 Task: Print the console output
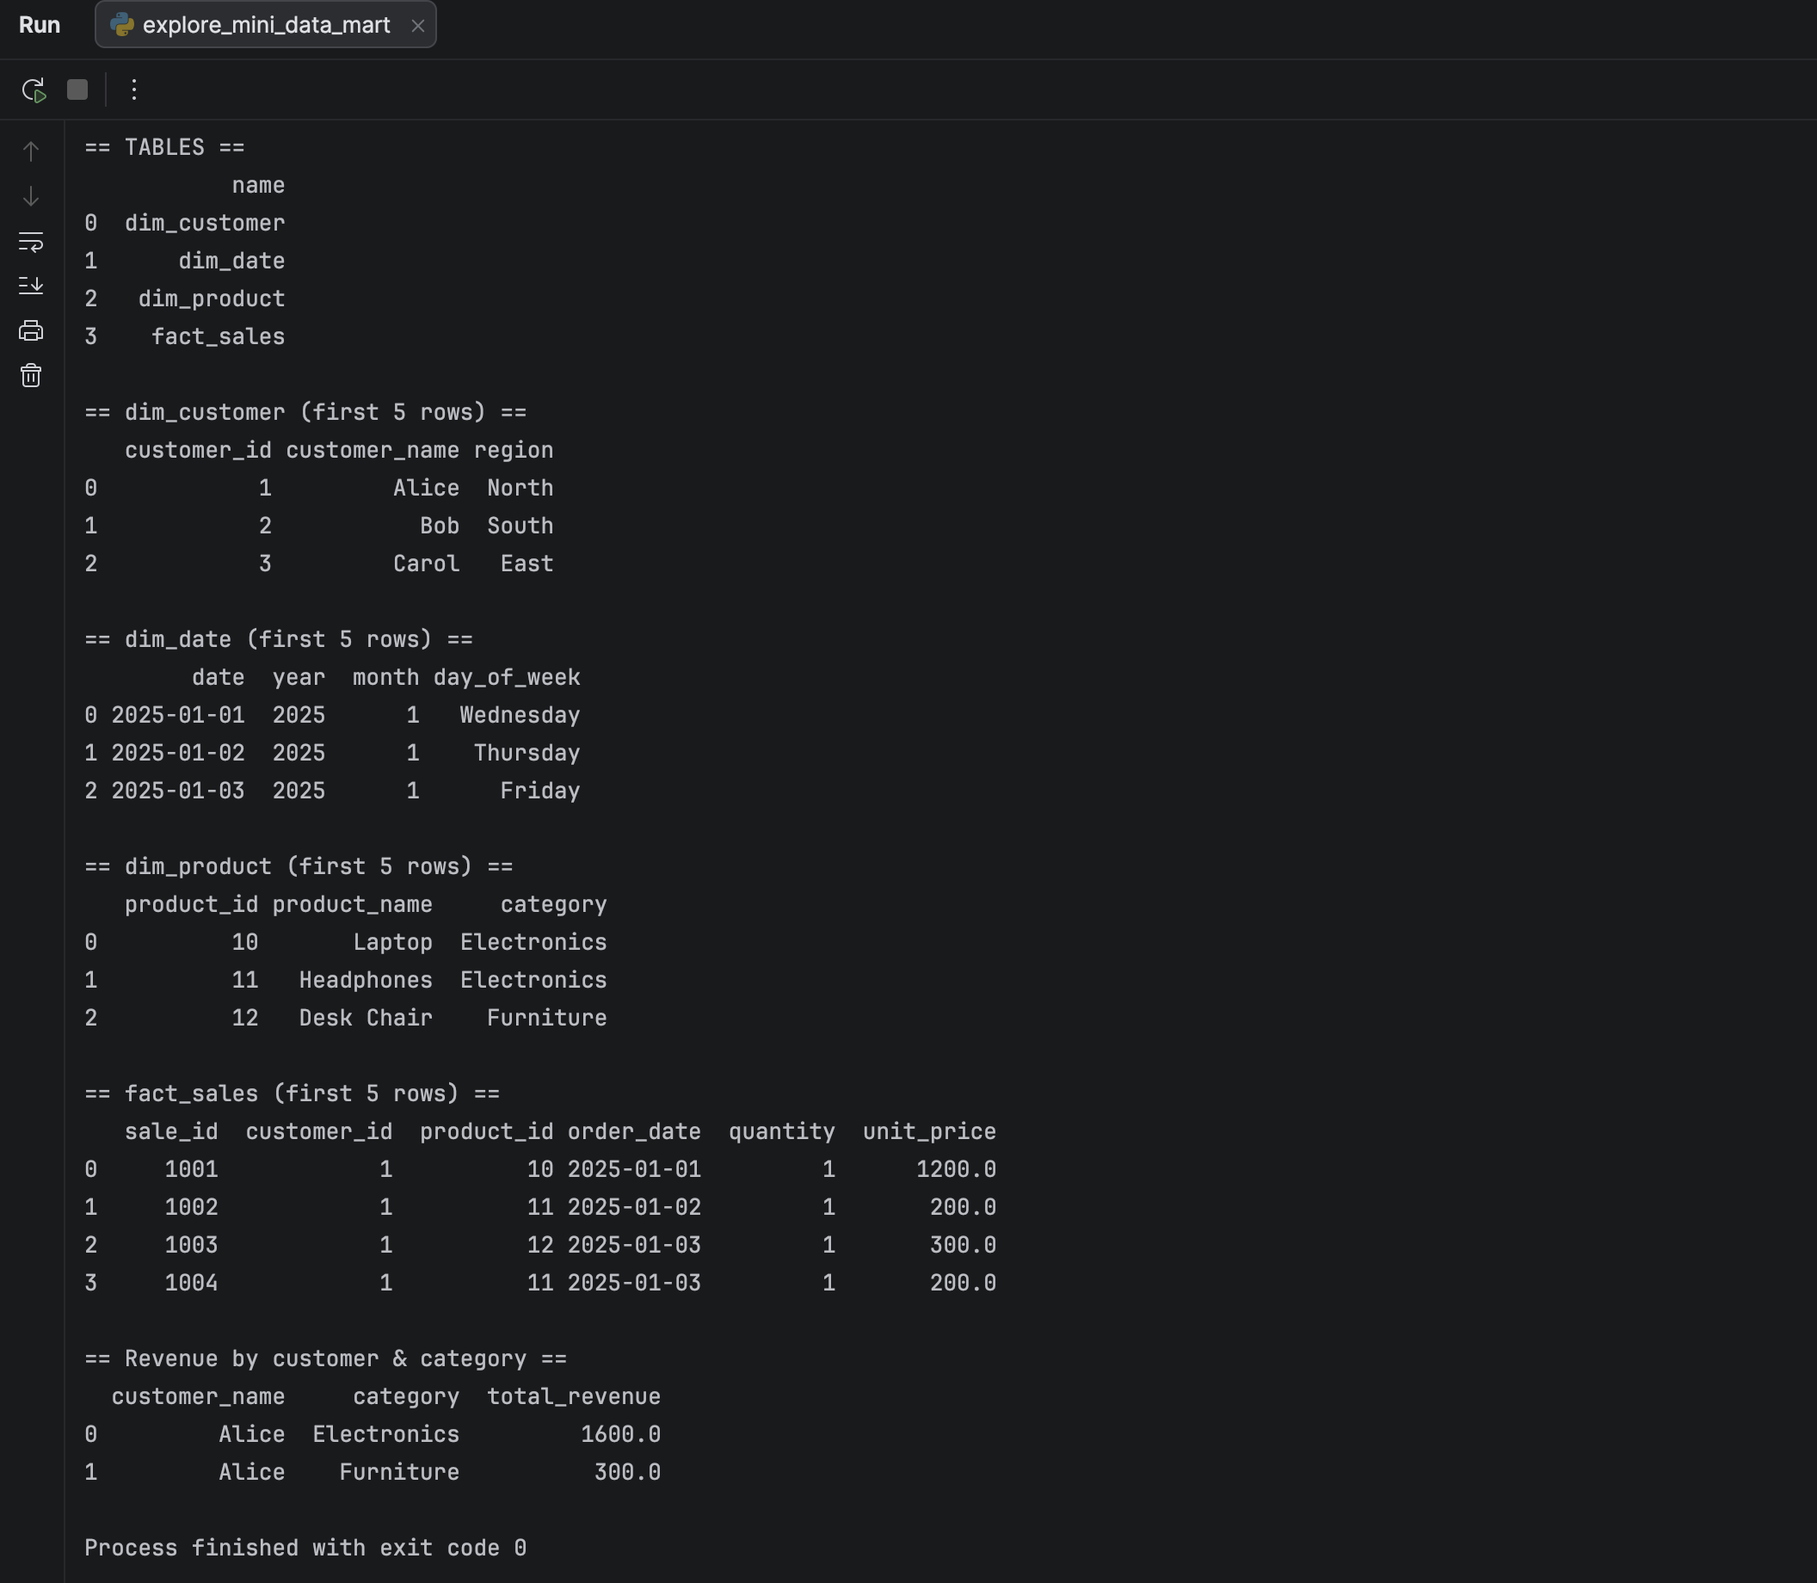pyautogui.click(x=31, y=330)
